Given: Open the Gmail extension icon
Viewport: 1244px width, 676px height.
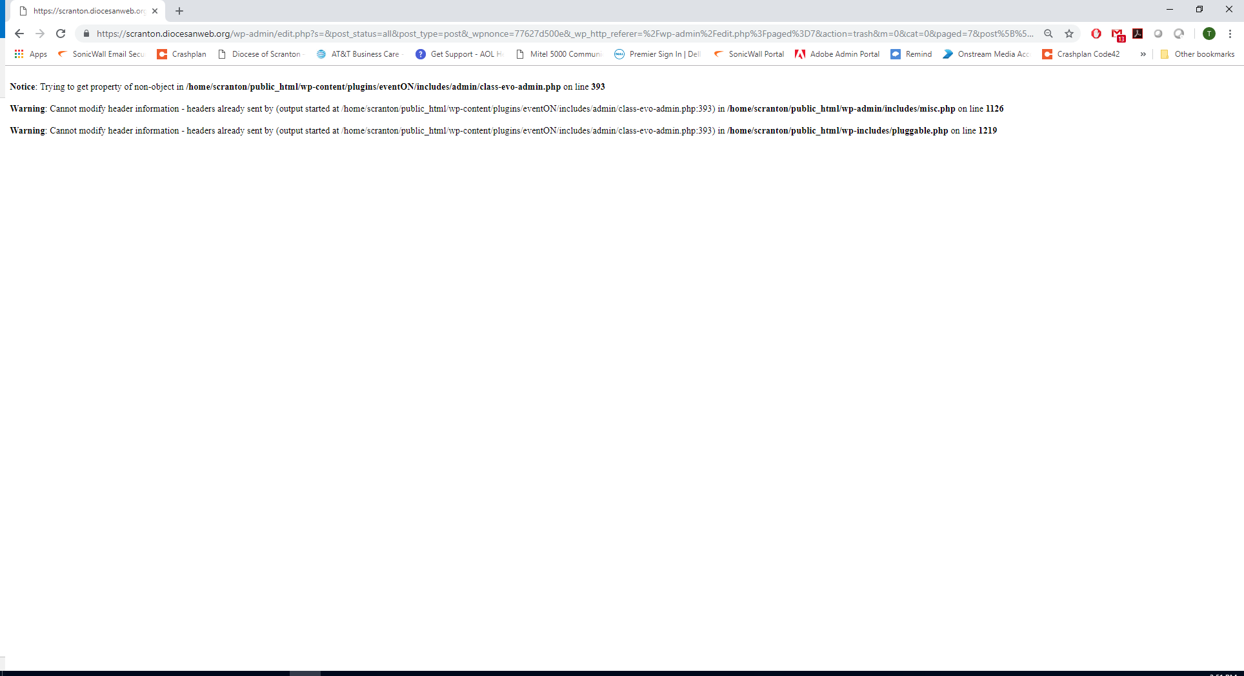Looking at the screenshot, I should click(1117, 34).
